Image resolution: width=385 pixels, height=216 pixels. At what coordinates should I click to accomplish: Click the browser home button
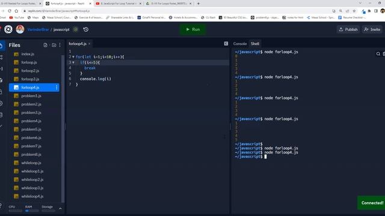[x=16, y=11]
